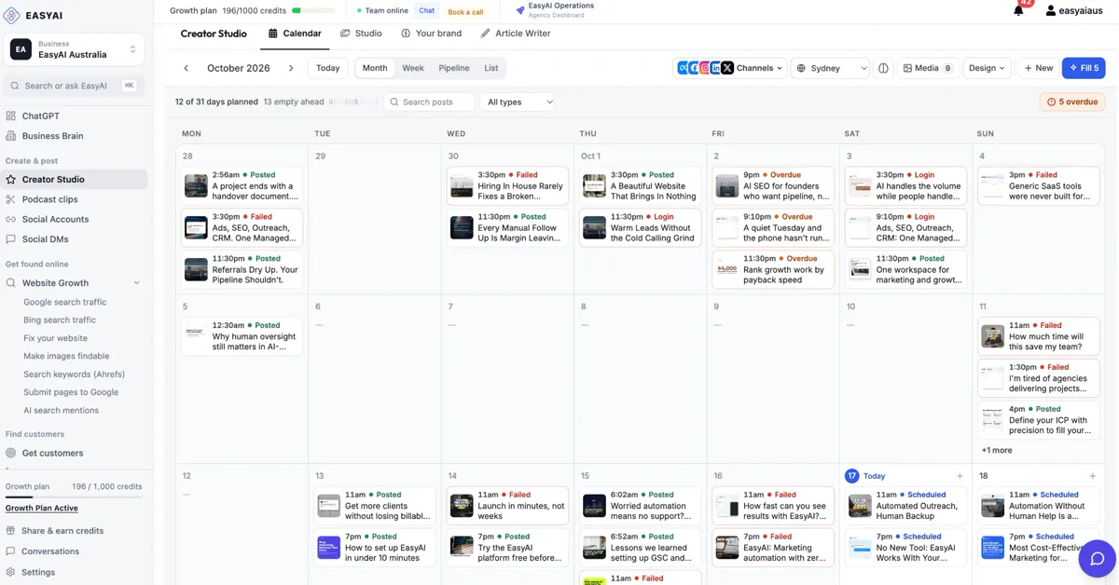Viewport: 1119px width, 585px height.
Task: Open the easyaiaus user profile
Action: [x=1074, y=11]
